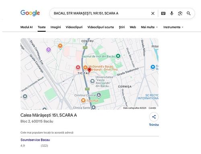Click Toto Pub orange marker

click(x=83, y=100)
